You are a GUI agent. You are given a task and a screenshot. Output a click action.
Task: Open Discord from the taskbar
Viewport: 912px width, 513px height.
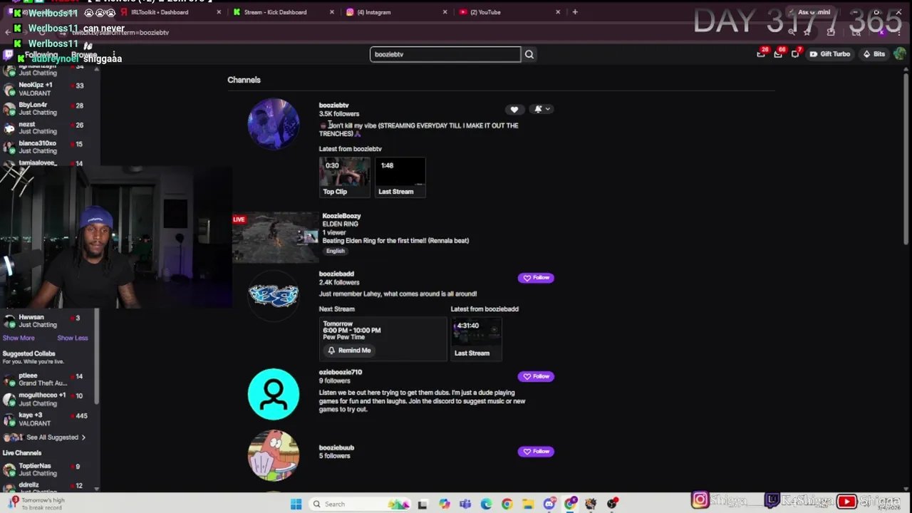(x=549, y=504)
